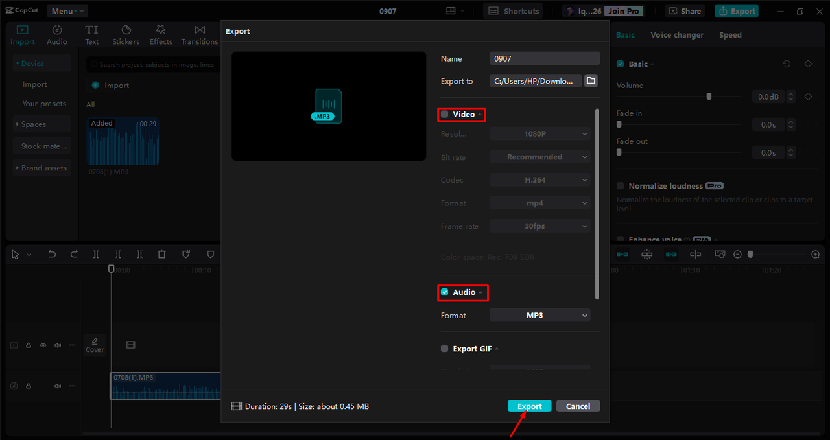Click the trash Delete icon in timeline

pyautogui.click(x=162, y=255)
